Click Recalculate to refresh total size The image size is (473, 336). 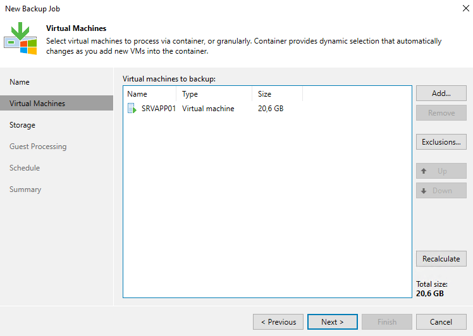[441, 259]
